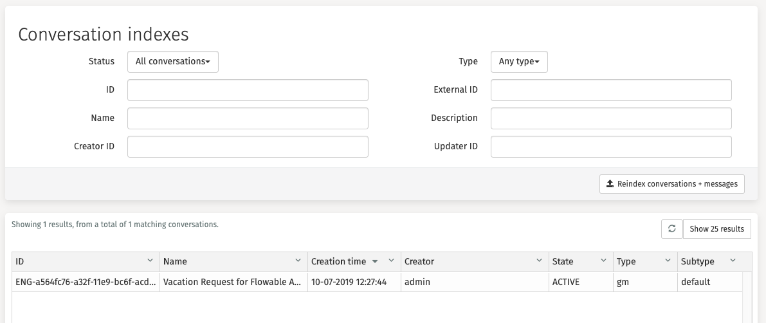The height and width of the screenshot is (323, 766).
Task: Expand the All conversations status dropdown
Action: click(172, 62)
